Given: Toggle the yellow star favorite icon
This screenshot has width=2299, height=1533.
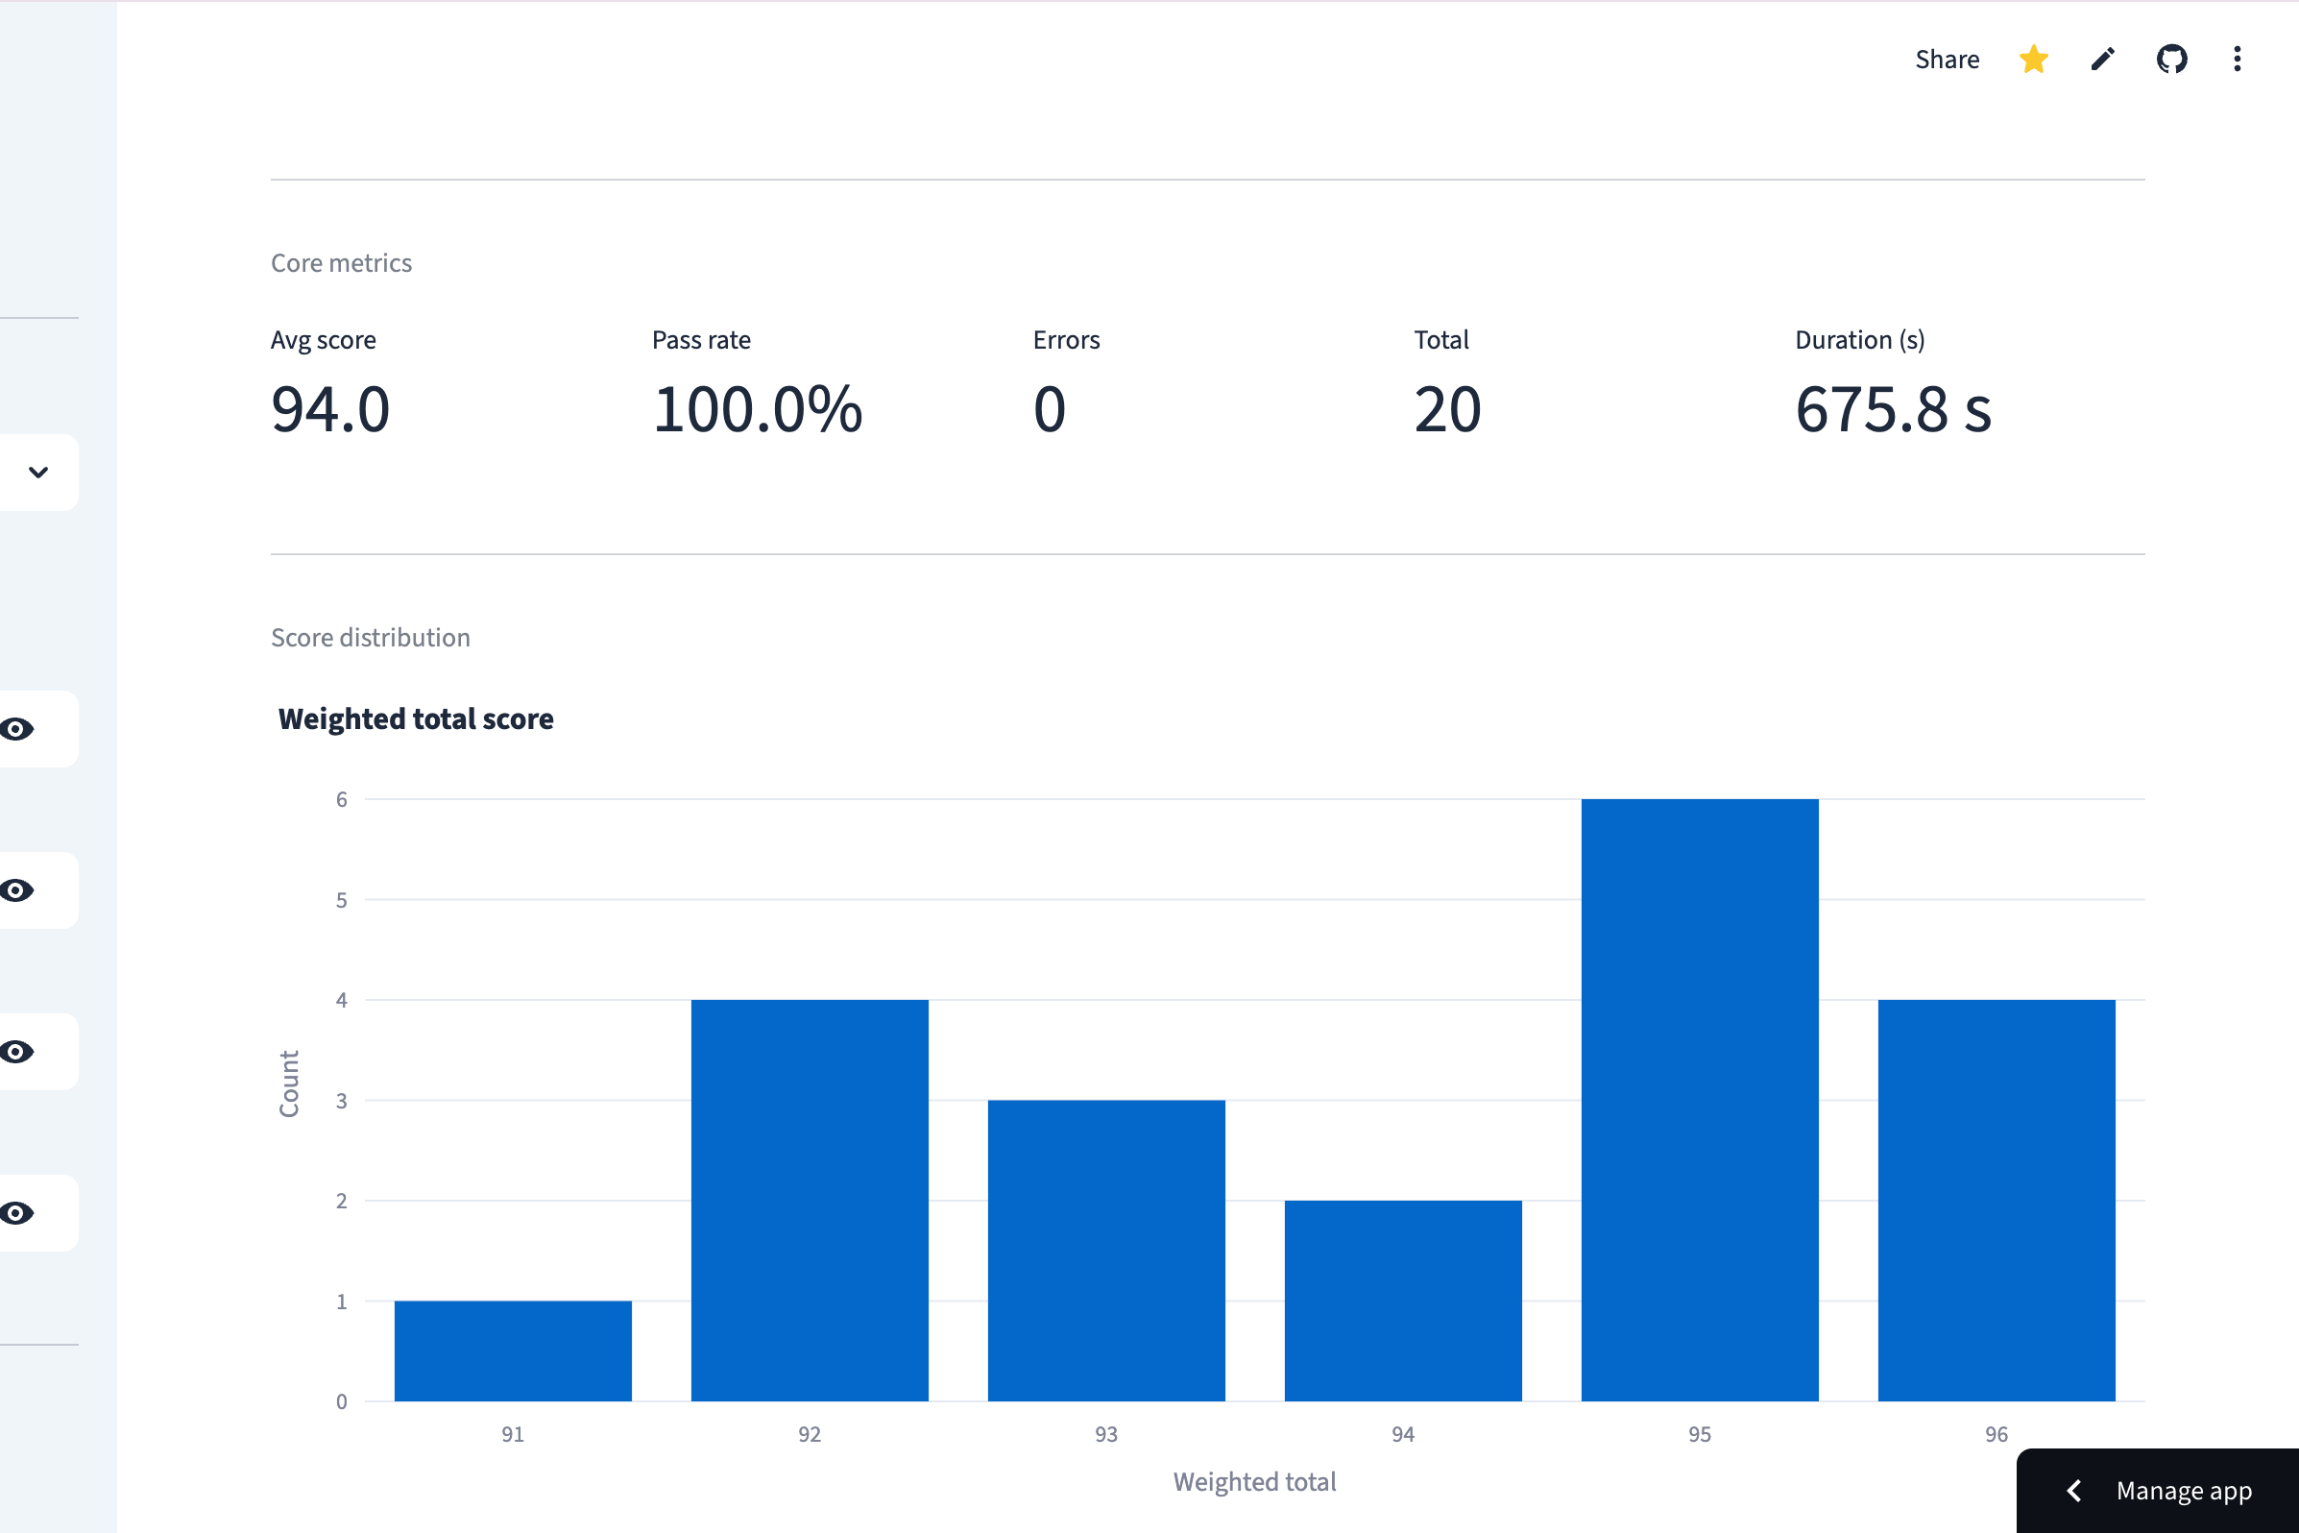Looking at the screenshot, I should (2033, 60).
